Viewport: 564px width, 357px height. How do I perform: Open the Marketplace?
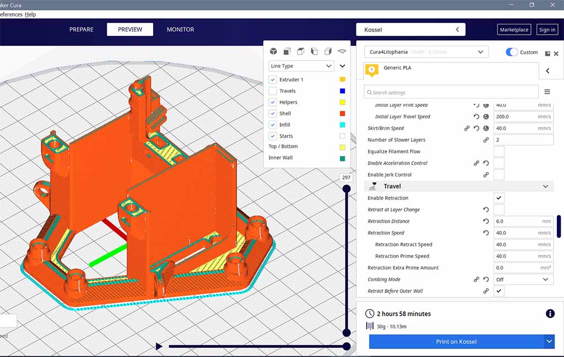[514, 30]
